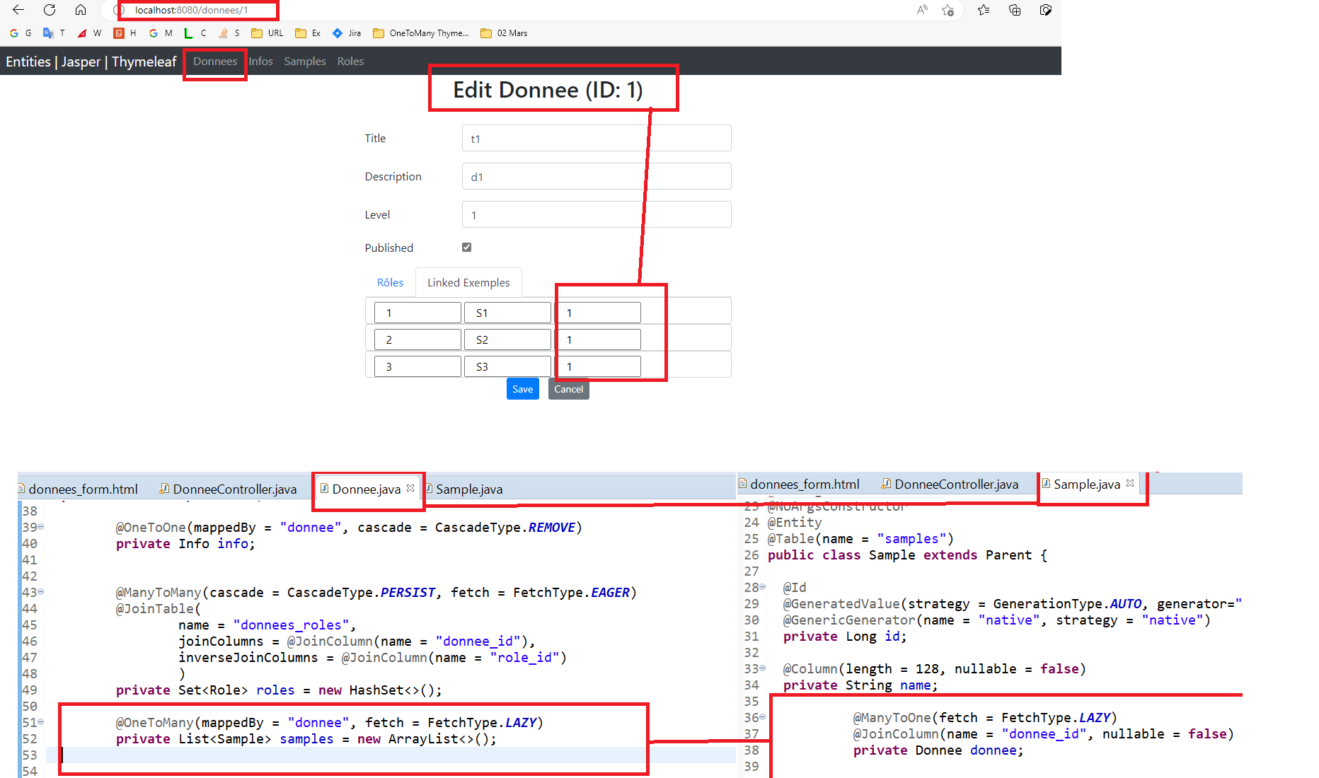
Task: Collapse code fold marker at line 51
Action: (41, 721)
